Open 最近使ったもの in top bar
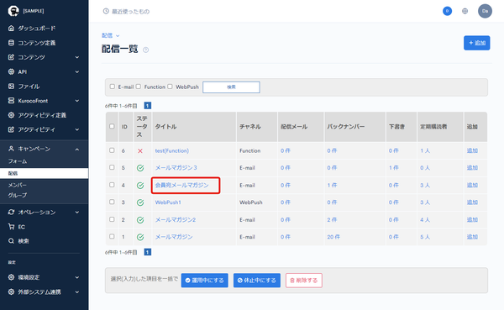The width and height of the screenshot is (504, 310). 130,12
